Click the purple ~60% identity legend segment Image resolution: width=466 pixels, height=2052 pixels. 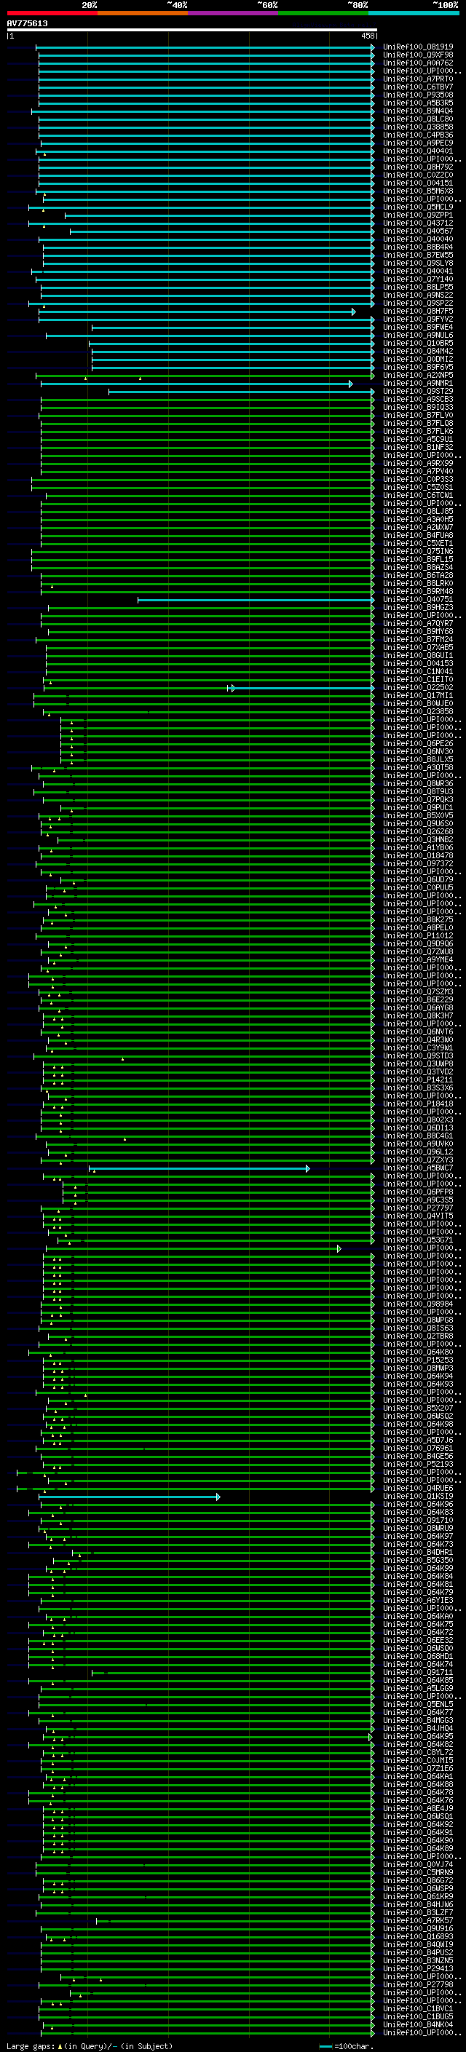(232, 13)
